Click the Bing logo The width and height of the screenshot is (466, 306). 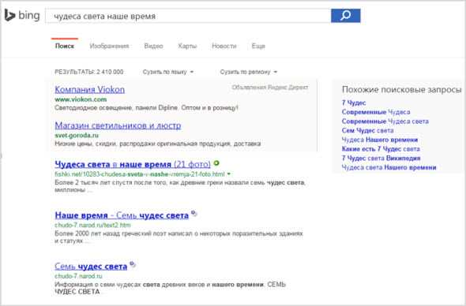pyautogui.click(x=22, y=16)
